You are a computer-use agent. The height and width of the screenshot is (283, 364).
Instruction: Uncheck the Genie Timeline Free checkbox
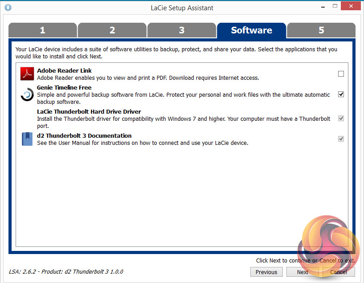point(341,94)
